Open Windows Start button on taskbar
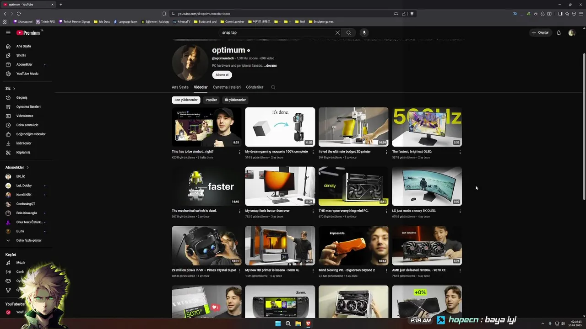586x329 pixels. pyautogui.click(x=278, y=324)
